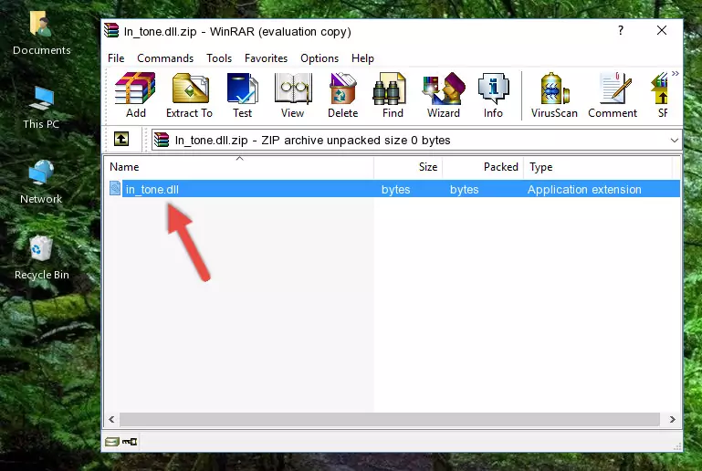Click the in_tone.dll file icon
This screenshot has height=471, width=702.
[115, 188]
